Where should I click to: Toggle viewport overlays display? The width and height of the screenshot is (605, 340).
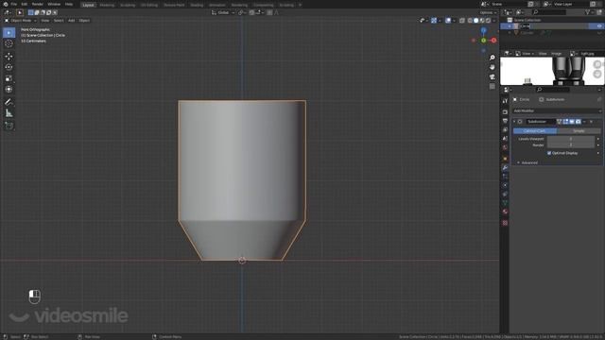(x=448, y=21)
